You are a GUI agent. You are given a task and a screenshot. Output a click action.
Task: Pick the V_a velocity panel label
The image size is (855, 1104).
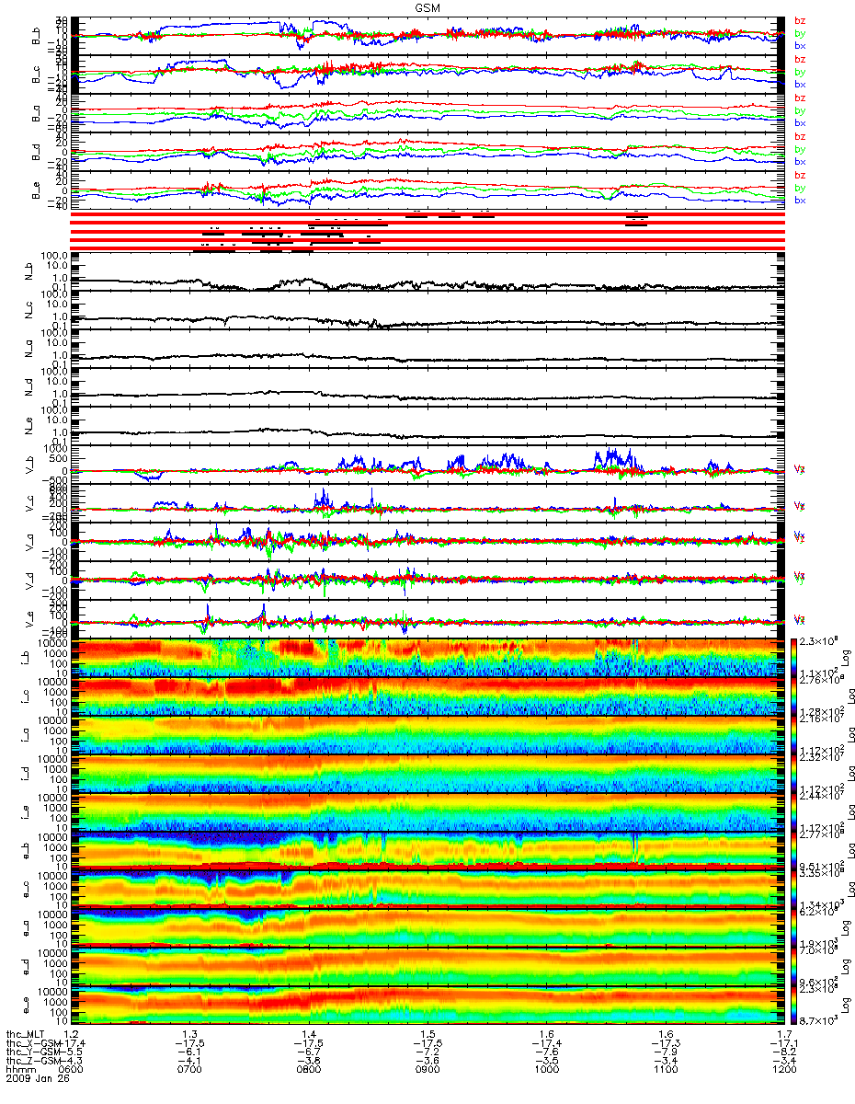(x=29, y=543)
